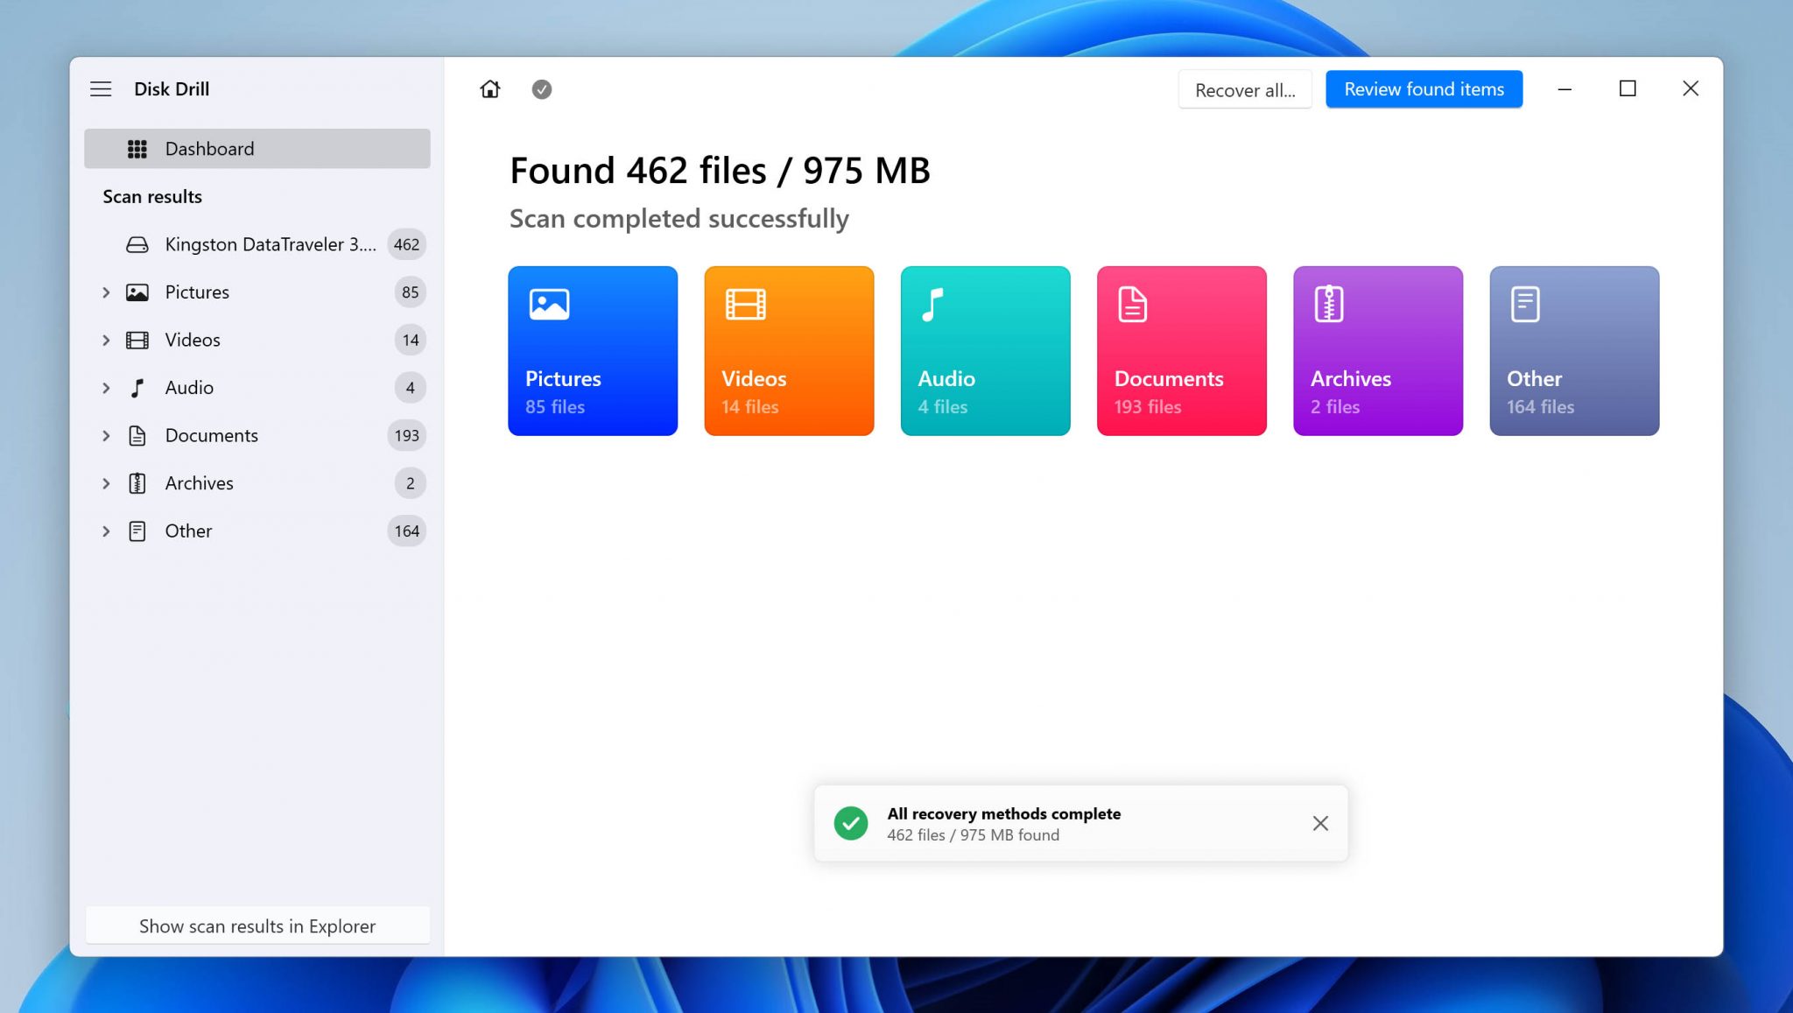Viewport: 1793px width, 1013px height.
Task: Select Dashboard in the sidebar
Action: [257, 149]
